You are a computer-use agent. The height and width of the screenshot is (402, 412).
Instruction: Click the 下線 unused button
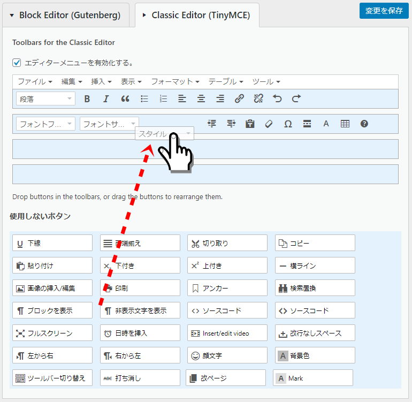[x=52, y=243]
